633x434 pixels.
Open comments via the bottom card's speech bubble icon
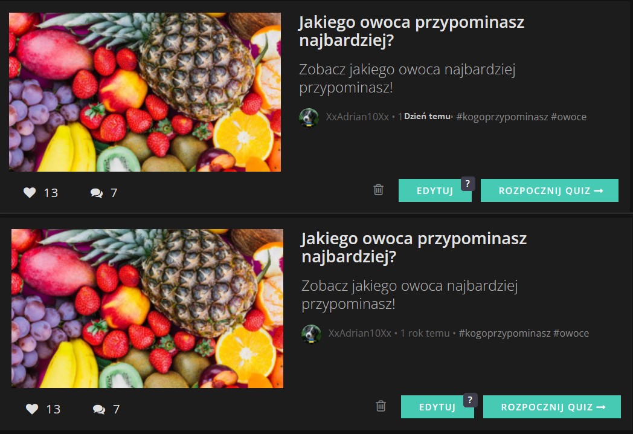[99, 409]
